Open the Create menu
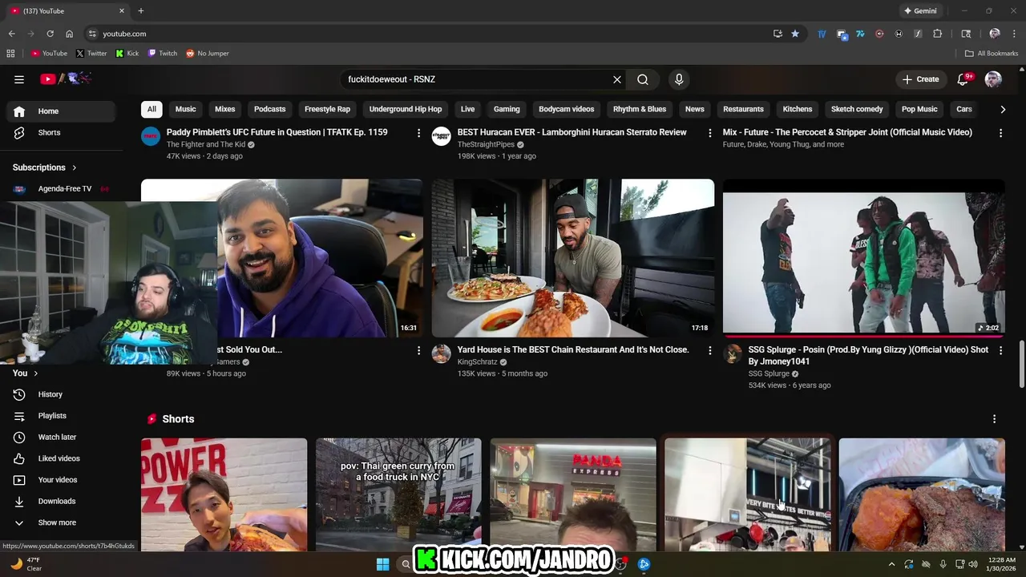This screenshot has height=577, width=1026. pos(920,79)
